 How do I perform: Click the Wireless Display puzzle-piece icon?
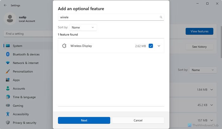click(64, 46)
